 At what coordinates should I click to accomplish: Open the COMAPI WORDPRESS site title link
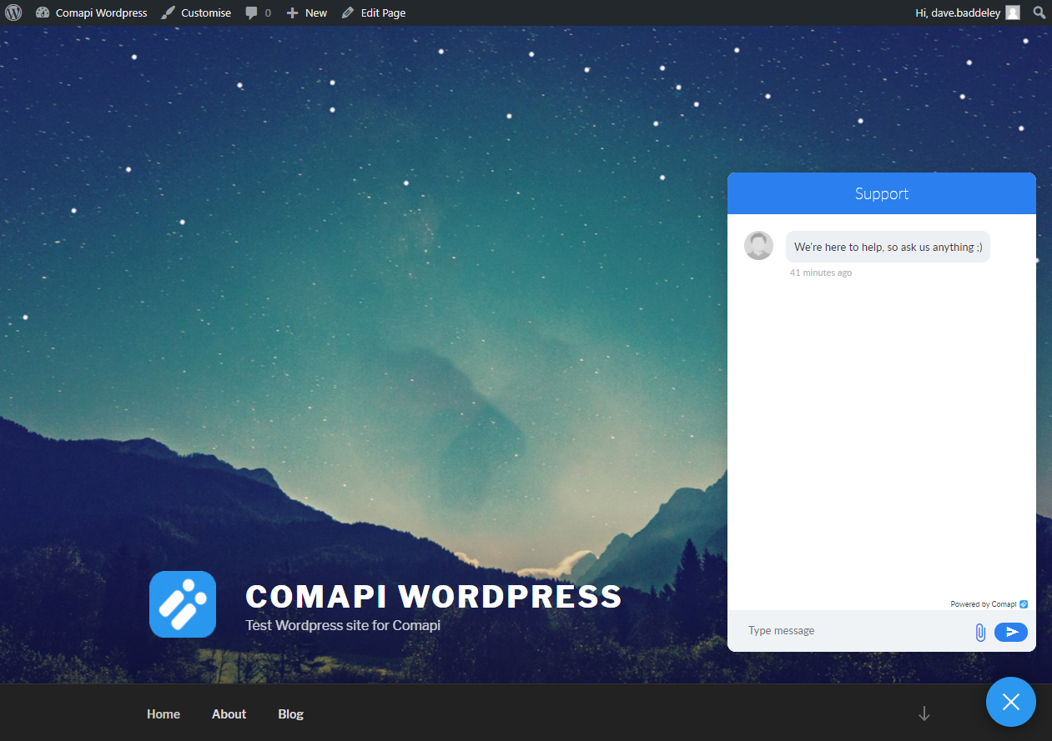434,597
